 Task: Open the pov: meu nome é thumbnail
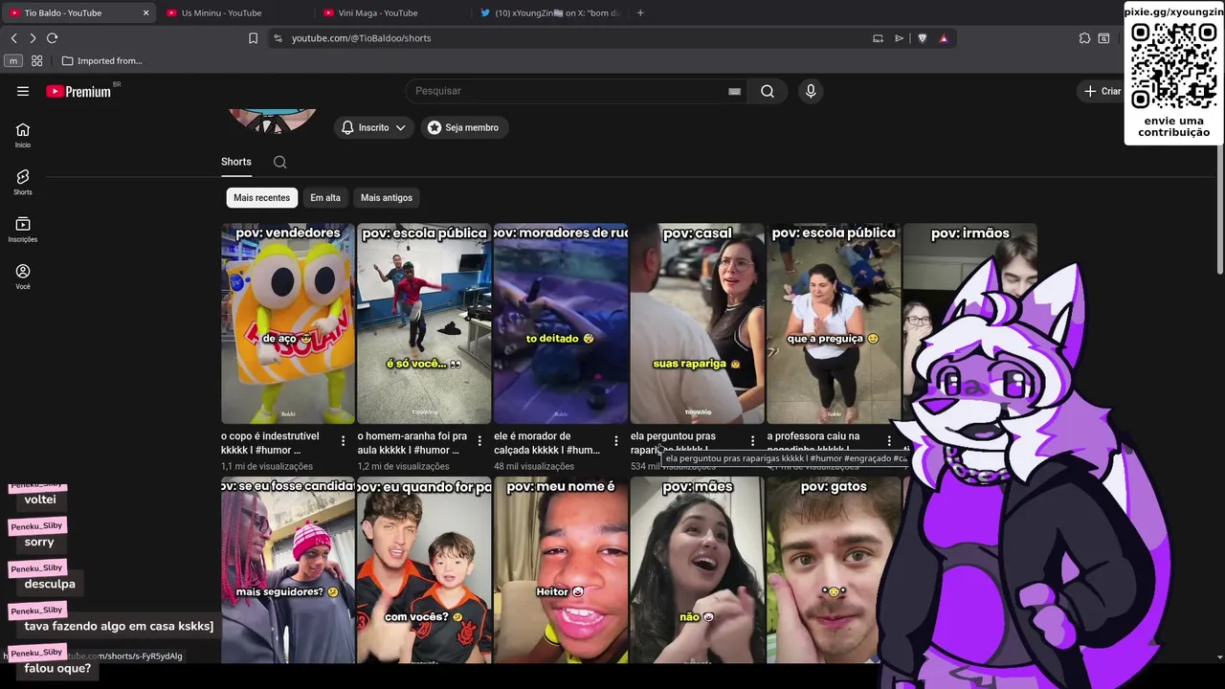[561, 570]
